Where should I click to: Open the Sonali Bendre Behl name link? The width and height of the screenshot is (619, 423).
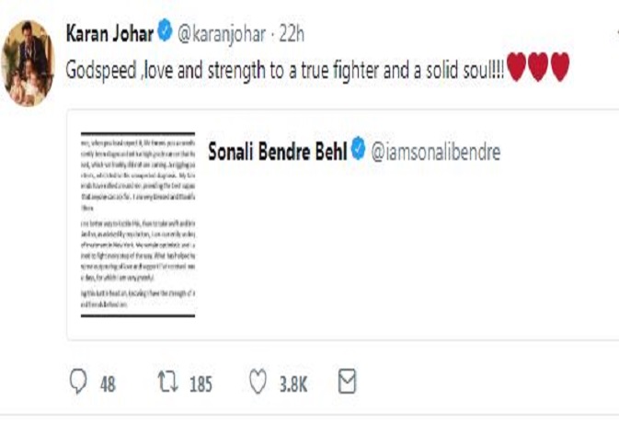pyautogui.click(x=277, y=152)
